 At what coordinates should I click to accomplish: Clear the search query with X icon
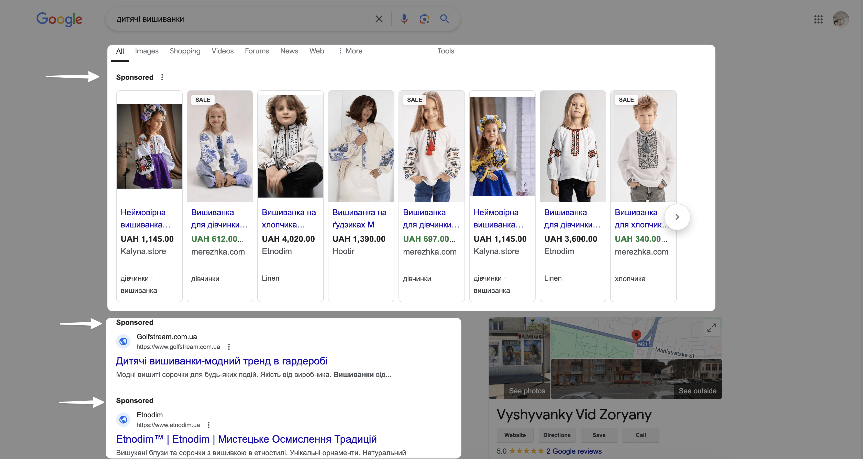point(379,19)
